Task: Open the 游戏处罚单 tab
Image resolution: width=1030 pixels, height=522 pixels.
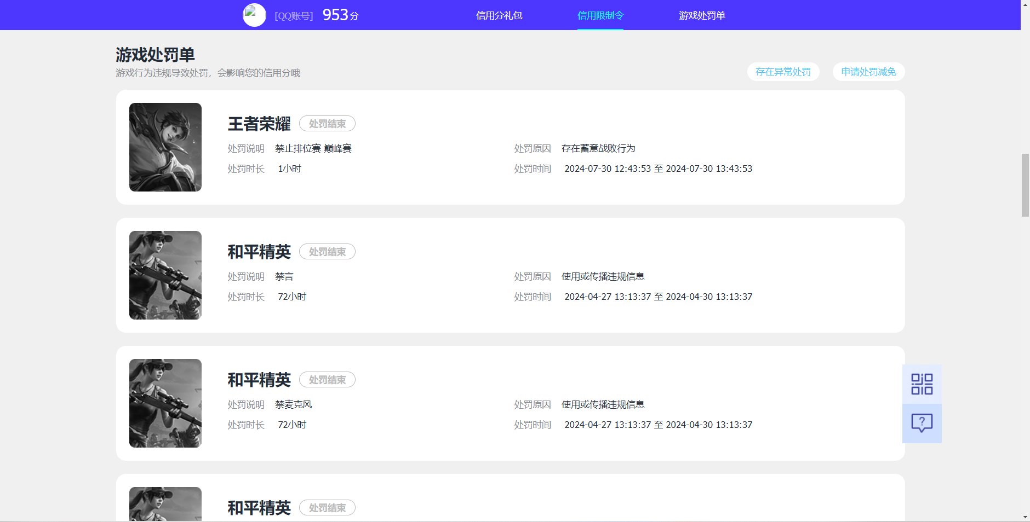Action: (x=702, y=15)
